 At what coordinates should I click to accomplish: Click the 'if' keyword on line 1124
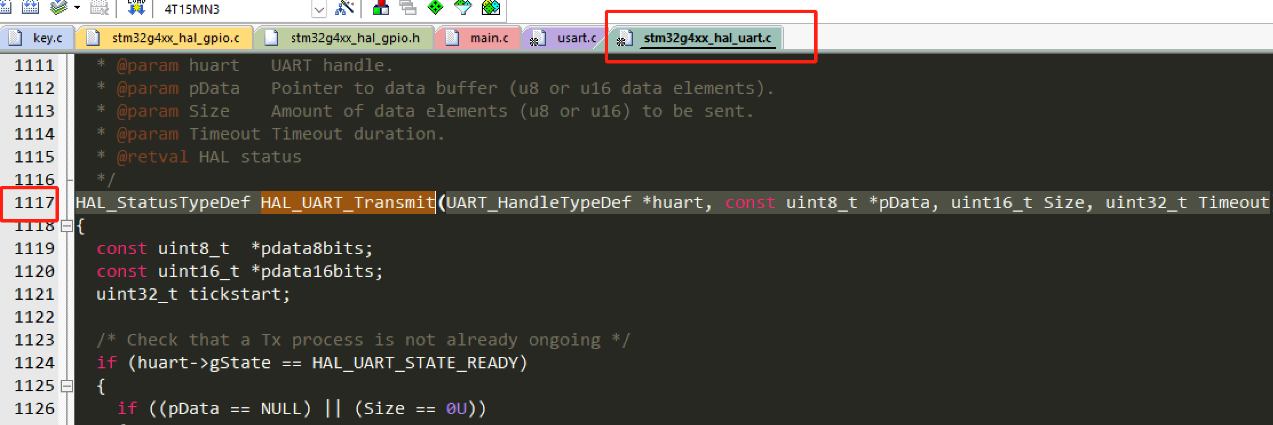click(x=106, y=363)
